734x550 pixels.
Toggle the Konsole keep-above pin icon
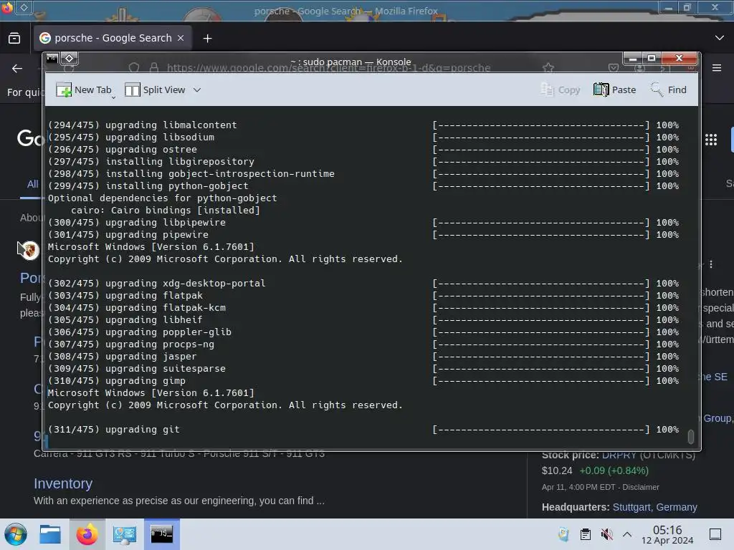[70, 59]
